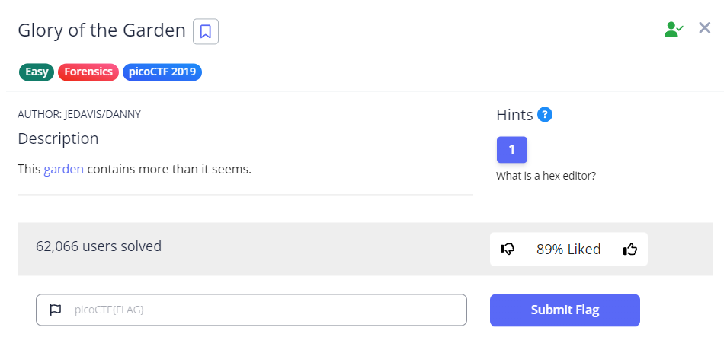Viewport: 727px width, 353px height.
Task: Click the flag icon inside the input
Action: tap(55, 310)
